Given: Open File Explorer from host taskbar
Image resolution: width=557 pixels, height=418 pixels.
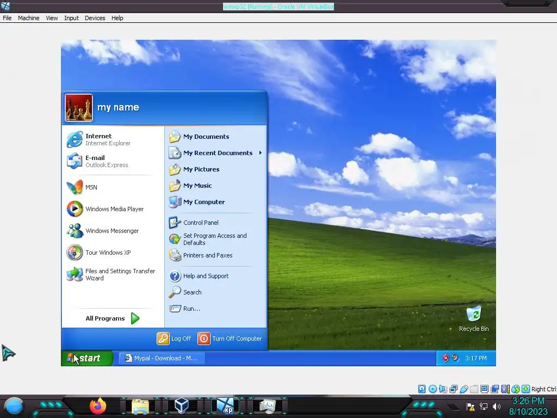Looking at the screenshot, I should pos(140,407).
